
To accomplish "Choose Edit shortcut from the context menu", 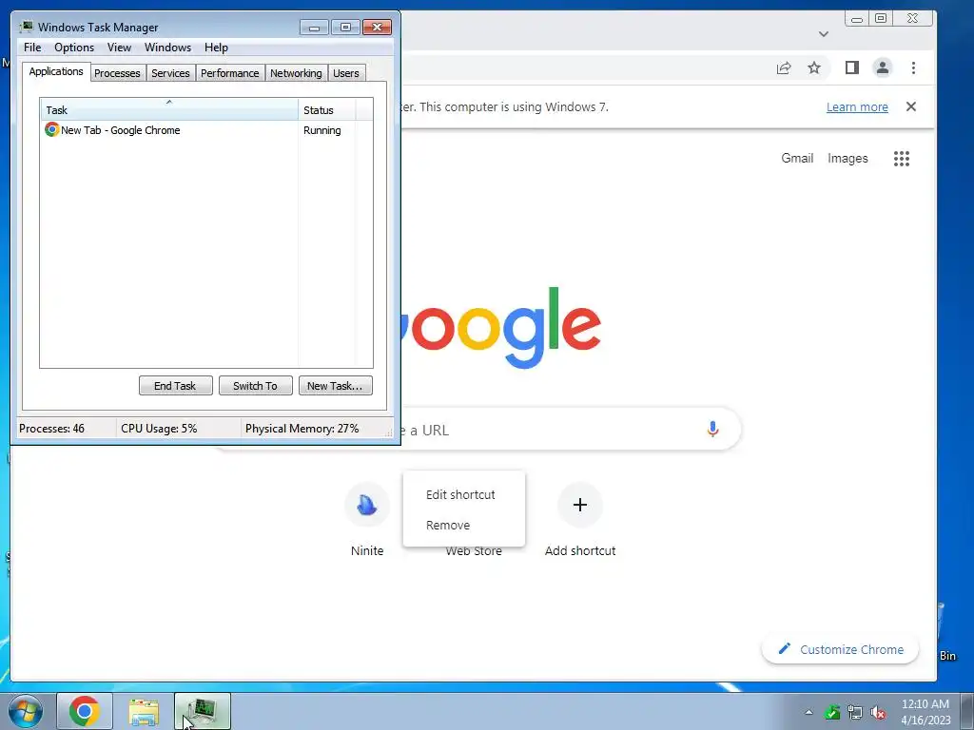I will point(460,494).
